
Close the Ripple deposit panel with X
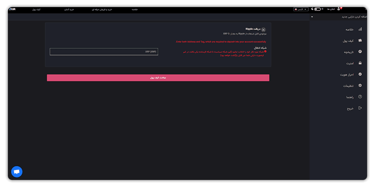(263, 30)
